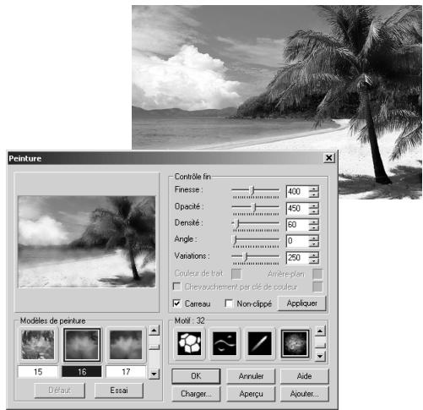
Task: Decrease Finesse with the down spinner arrow
Action: coord(314,194)
